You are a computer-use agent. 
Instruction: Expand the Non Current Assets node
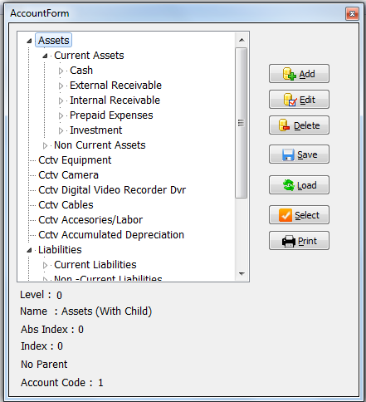pyautogui.click(x=45, y=145)
